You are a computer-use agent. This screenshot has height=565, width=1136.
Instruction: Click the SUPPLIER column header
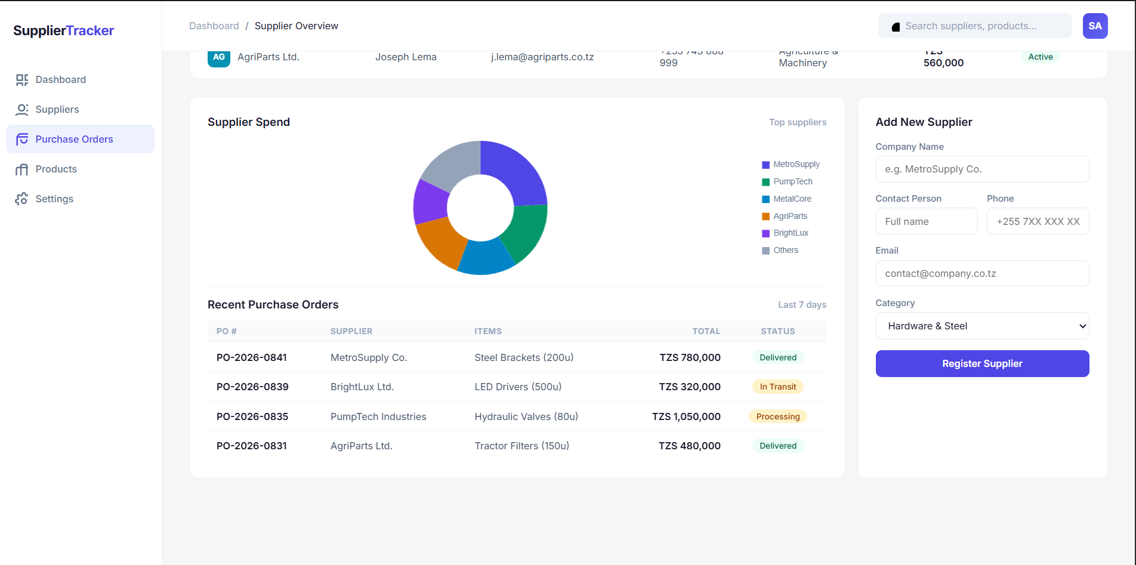[351, 331]
